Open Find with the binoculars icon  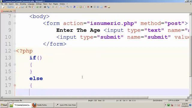pos(45,7)
